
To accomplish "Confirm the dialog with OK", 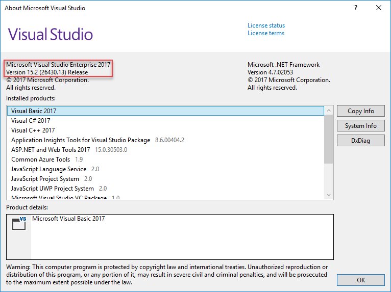I will coord(360,280).
